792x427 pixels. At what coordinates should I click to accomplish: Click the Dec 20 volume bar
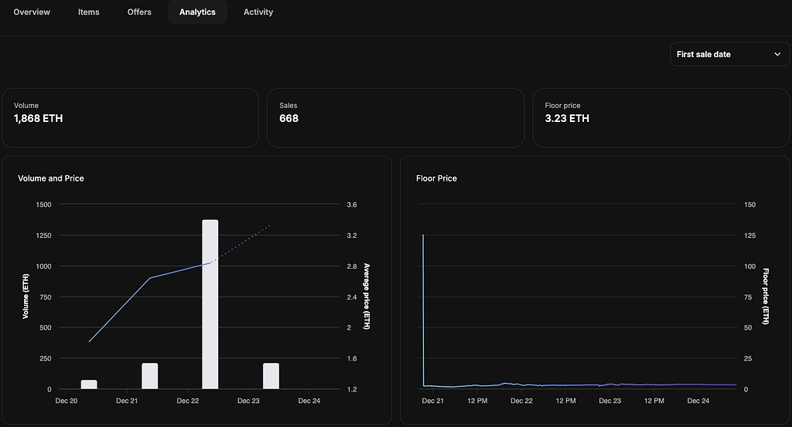pyautogui.click(x=89, y=385)
